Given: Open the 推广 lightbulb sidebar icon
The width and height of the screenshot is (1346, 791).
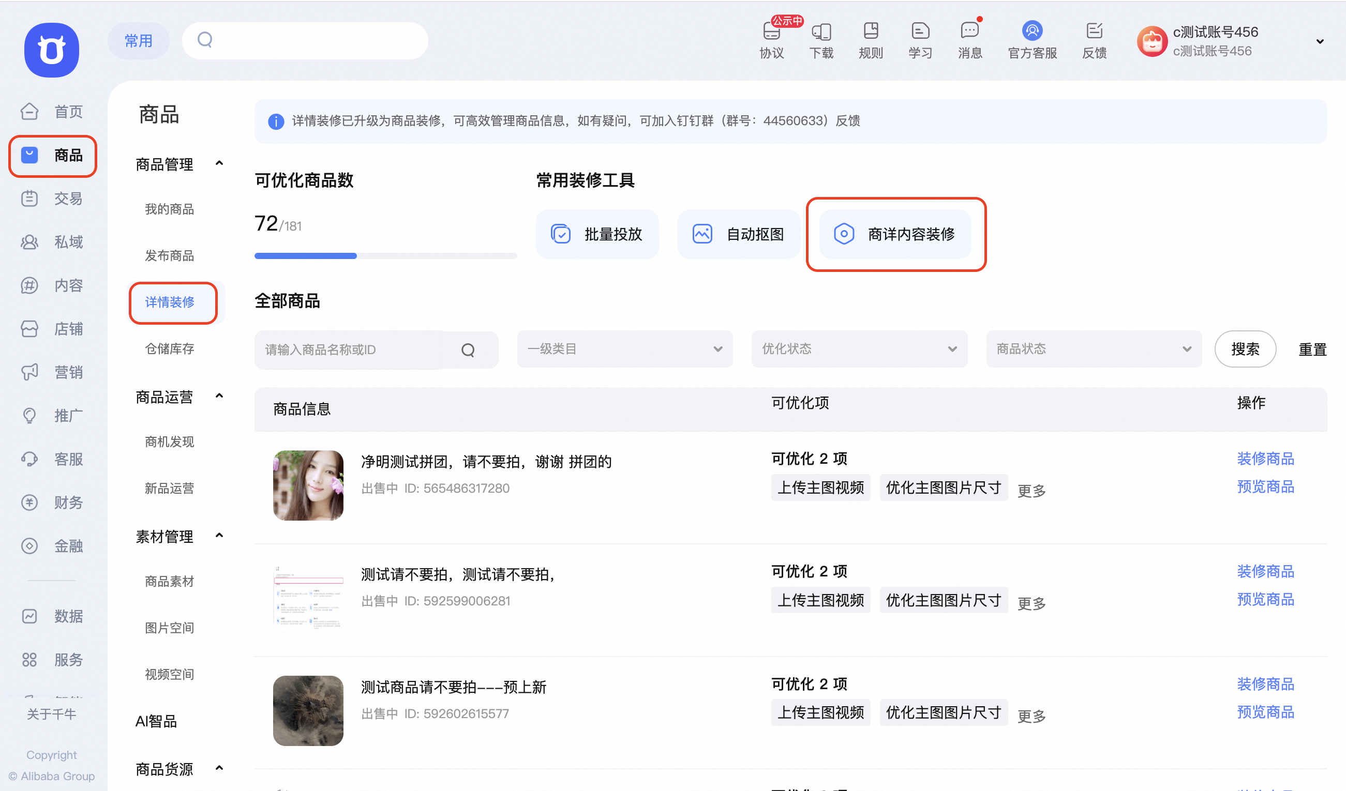Looking at the screenshot, I should click(x=29, y=415).
